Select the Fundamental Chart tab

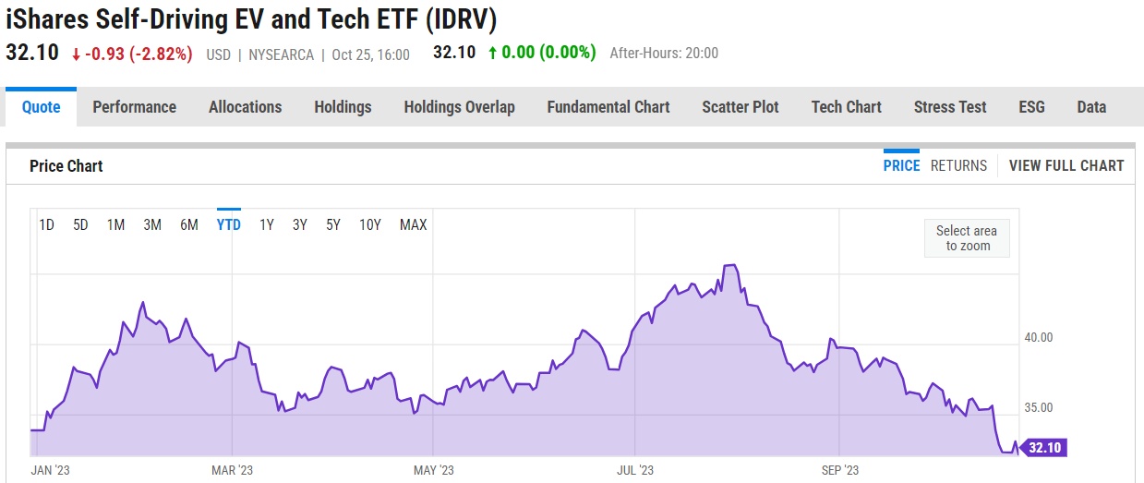coord(608,107)
